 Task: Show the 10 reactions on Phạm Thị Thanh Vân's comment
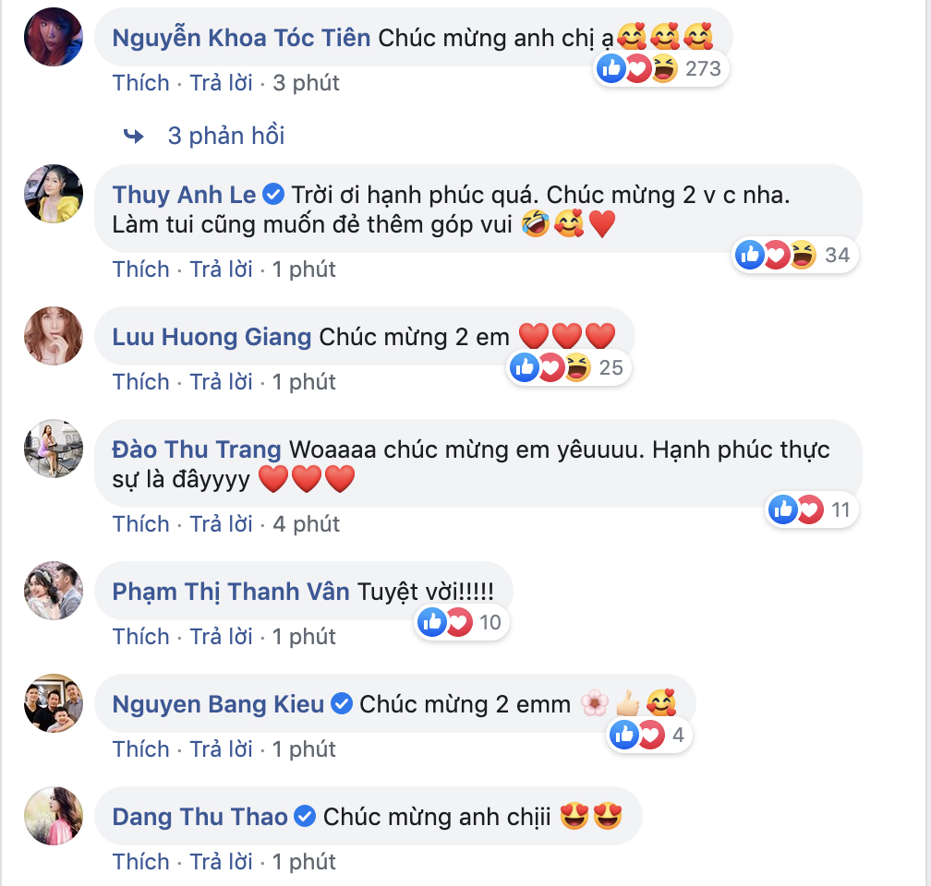[462, 623]
